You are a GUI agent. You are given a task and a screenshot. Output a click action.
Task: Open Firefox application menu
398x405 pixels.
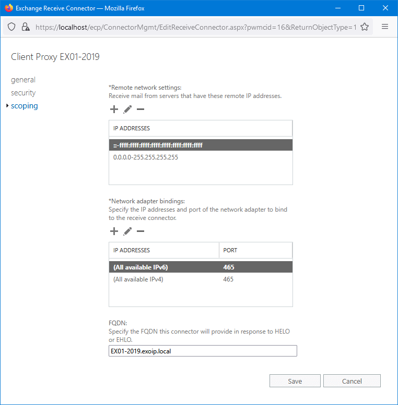coord(385,27)
